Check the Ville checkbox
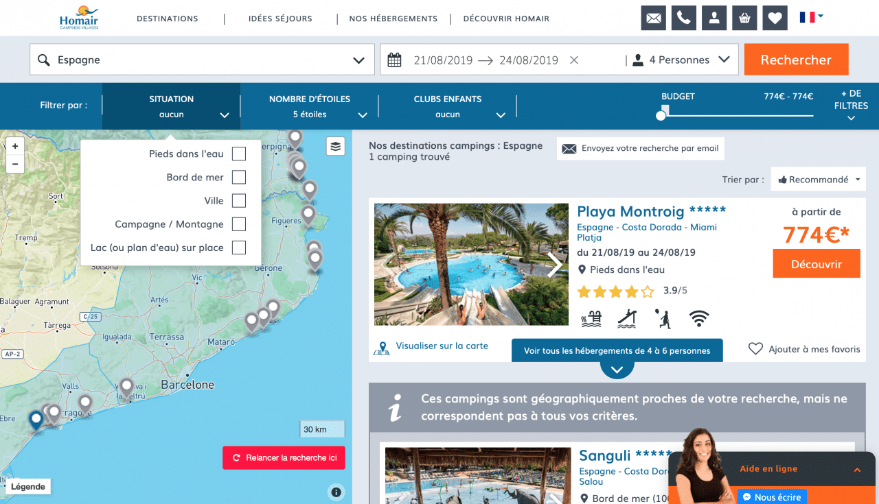 pos(238,201)
